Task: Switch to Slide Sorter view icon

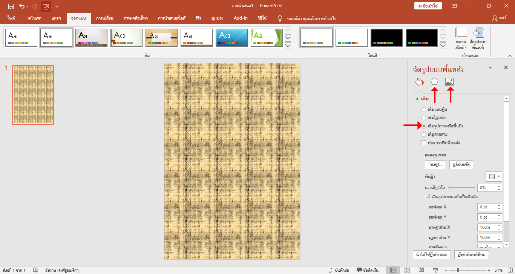Action: 407,270
